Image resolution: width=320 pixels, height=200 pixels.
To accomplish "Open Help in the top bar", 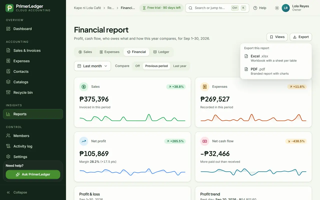I will point(260,8).
